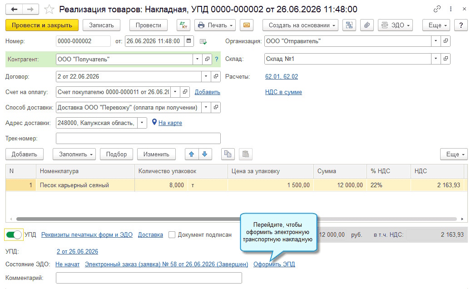Click the Подбор button above the table
Viewport: 476px width, 289px height.
pos(117,154)
